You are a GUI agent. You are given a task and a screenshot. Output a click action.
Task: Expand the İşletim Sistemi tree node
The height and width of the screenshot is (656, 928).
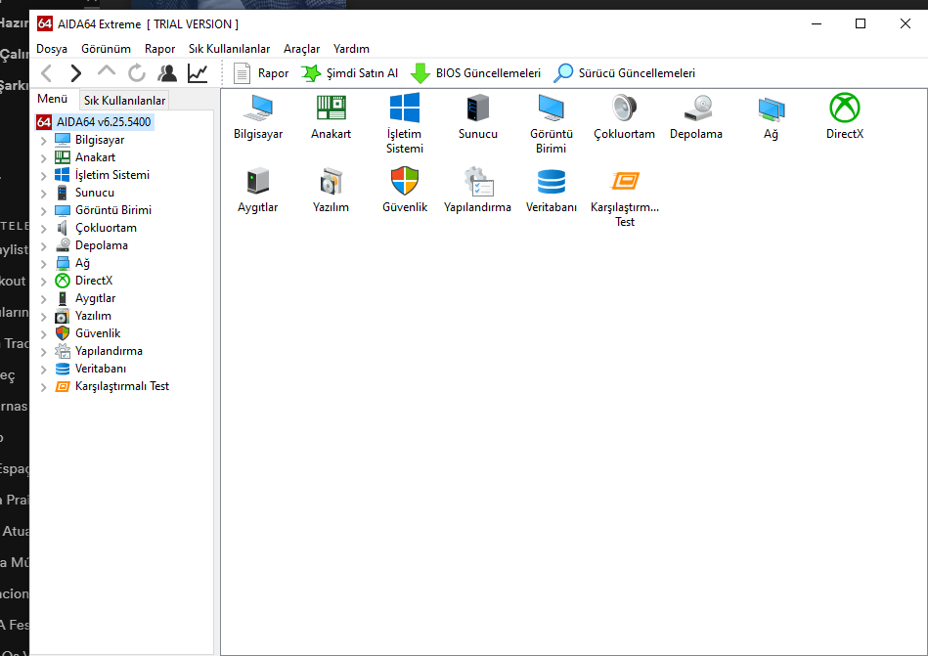pyautogui.click(x=44, y=176)
